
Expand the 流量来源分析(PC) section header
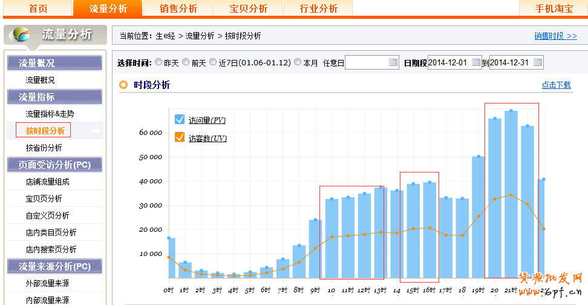tap(54, 266)
